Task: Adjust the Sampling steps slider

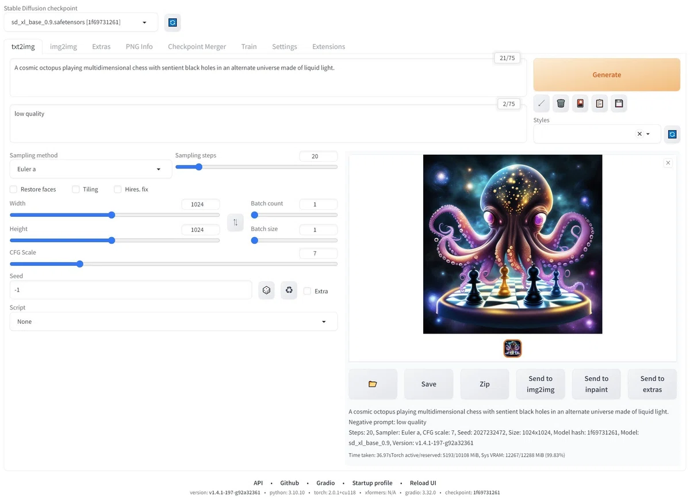Action: click(x=198, y=167)
